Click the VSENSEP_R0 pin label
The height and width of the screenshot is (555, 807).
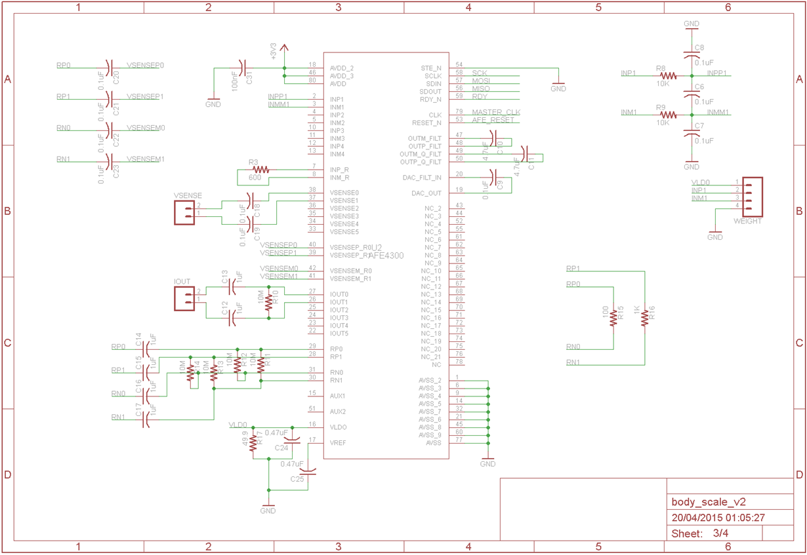(x=351, y=248)
